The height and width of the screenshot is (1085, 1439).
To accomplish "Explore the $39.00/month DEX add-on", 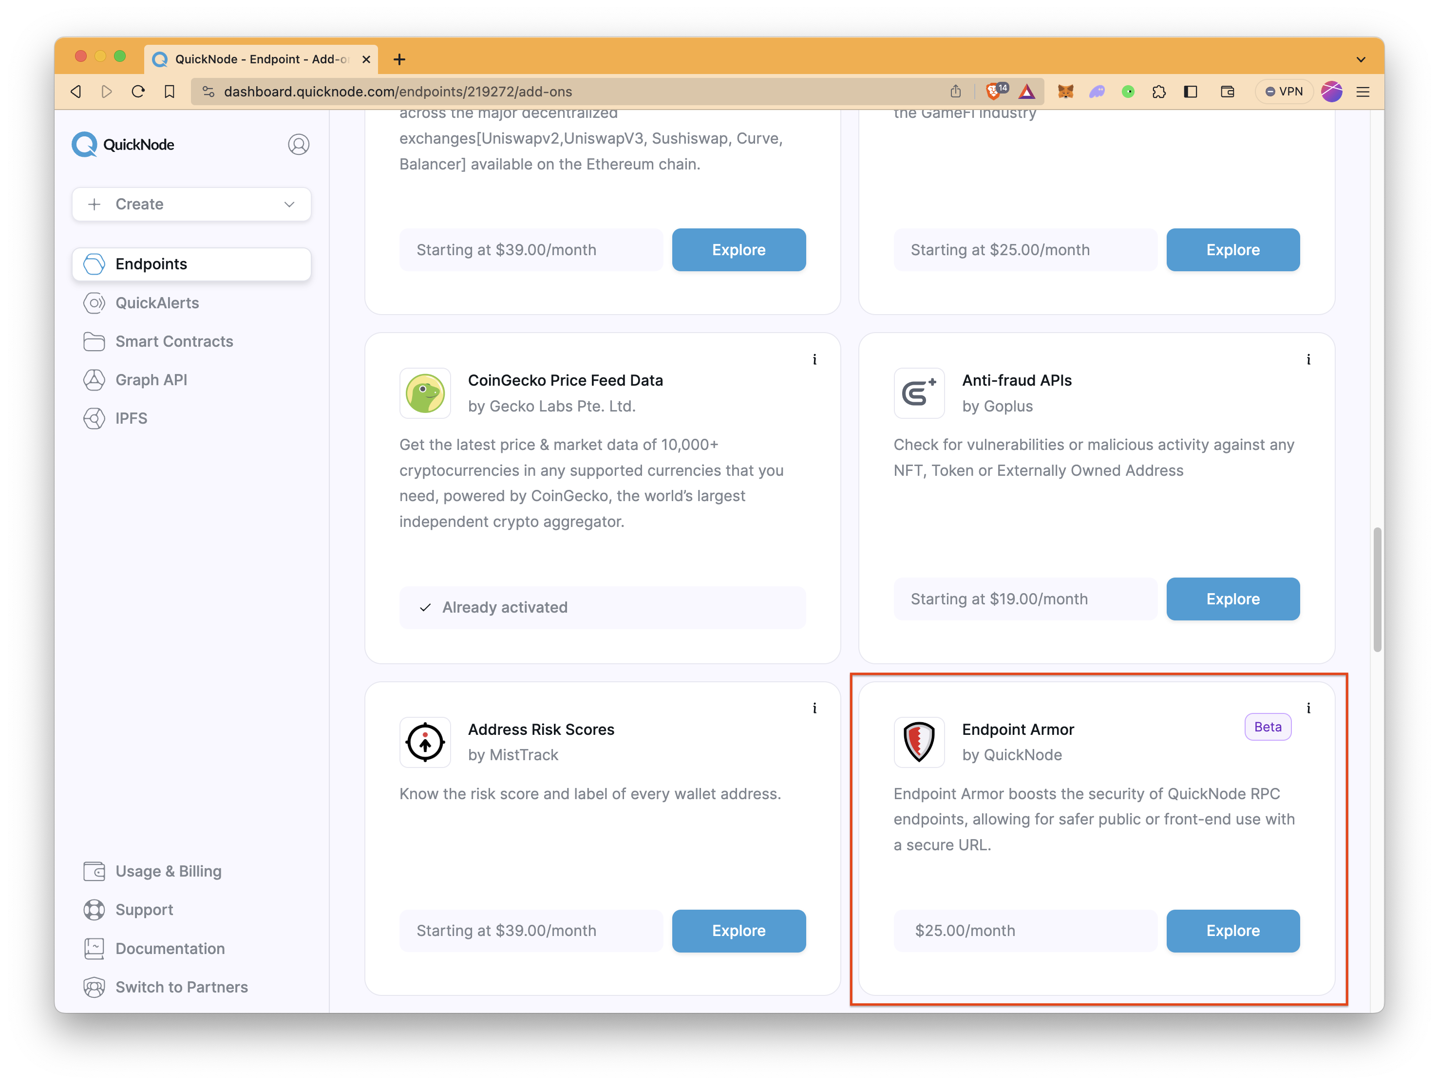I will [738, 250].
